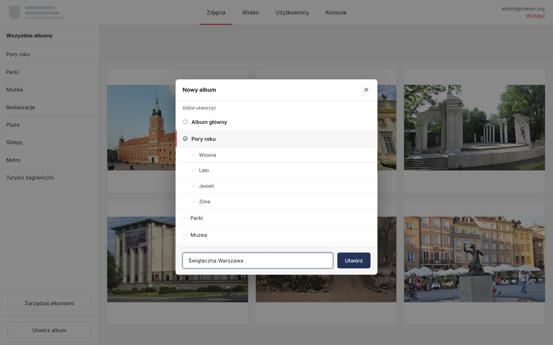Expand Parki via its dots icon
This screenshot has height=345, width=553.
tap(185, 218)
